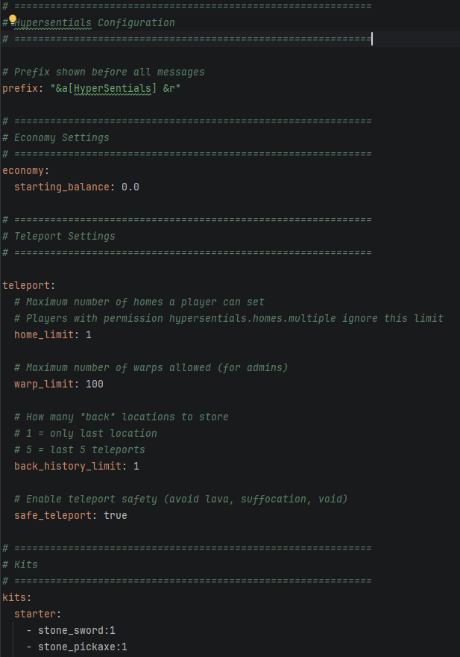Select the economy key

pyautogui.click(x=23, y=170)
